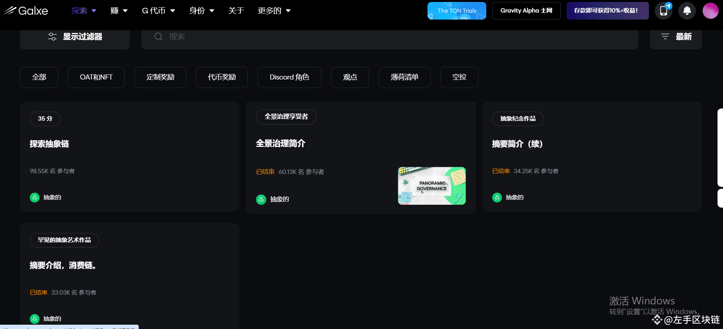Open the Panoramic Governance thumbnail image
Viewport: 723px width, 329px height.
(x=432, y=186)
